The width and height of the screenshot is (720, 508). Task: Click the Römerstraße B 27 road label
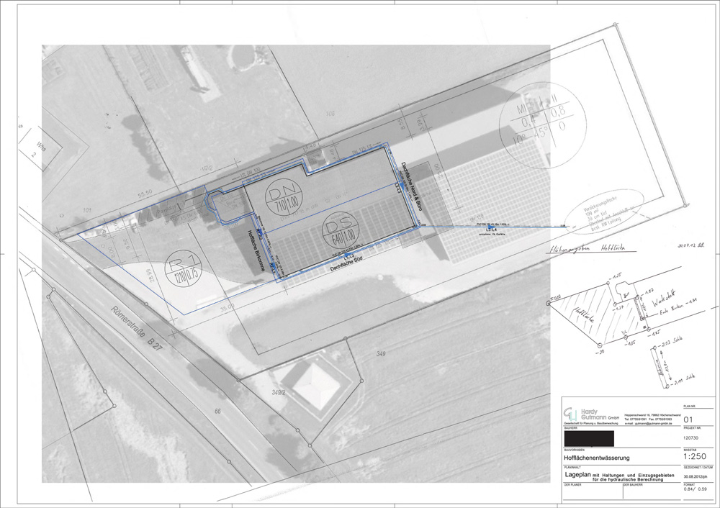pyautogui.click(x=134, y=332)
